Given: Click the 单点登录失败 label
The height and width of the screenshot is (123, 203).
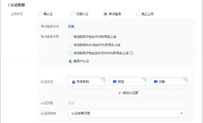Looking at the screenshot, I should pyautogui.click(x=50, y=37).
